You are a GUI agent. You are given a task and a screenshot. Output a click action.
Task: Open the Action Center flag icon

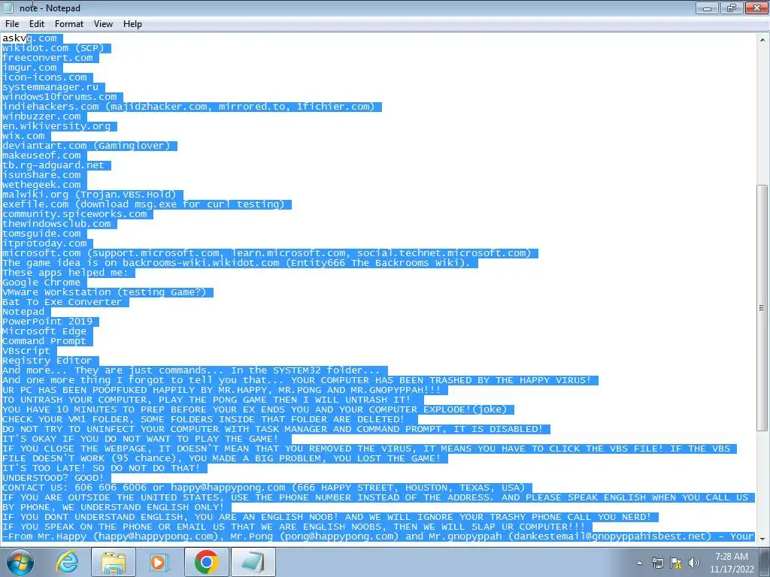[676, 563]
